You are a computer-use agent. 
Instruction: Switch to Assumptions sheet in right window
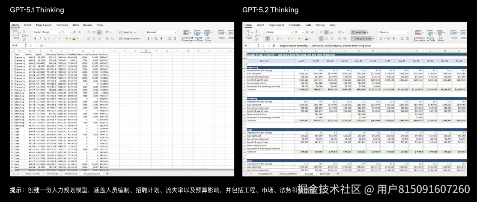[x=265, y=174]
